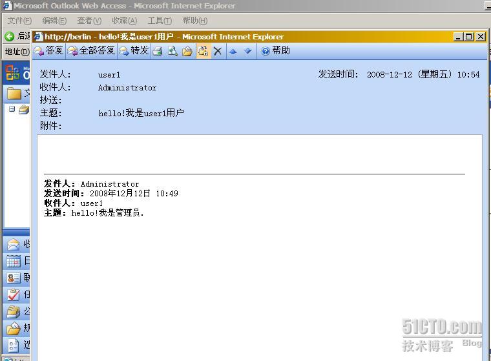Maximize the message window

[469, 37]
